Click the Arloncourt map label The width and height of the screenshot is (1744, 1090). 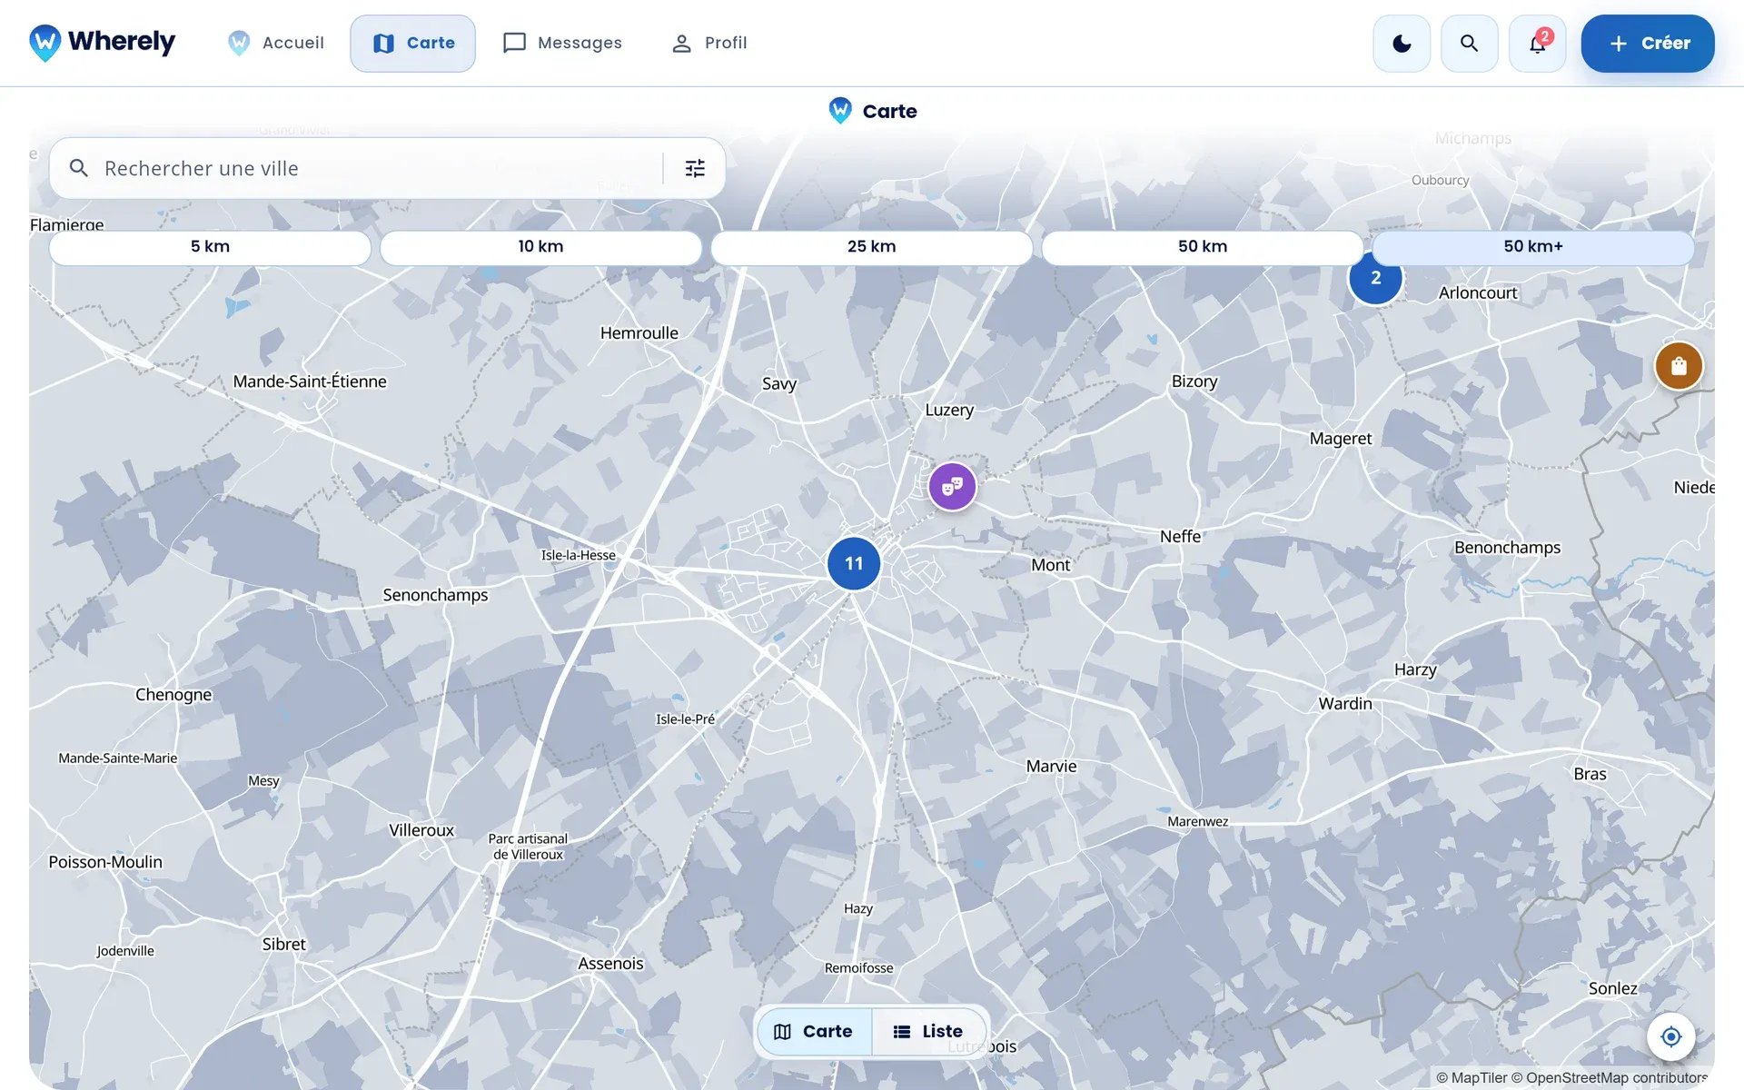[1478, 292]
